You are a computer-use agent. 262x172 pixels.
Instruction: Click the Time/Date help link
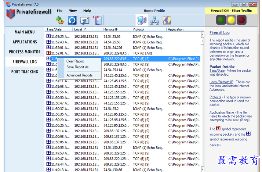(217, 71)
